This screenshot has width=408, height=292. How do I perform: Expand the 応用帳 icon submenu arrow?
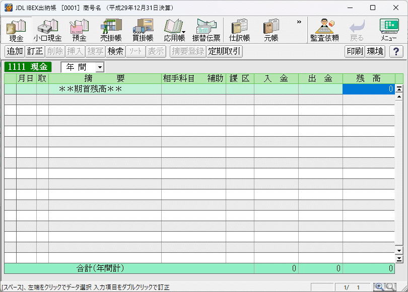(x=183, y=33)
